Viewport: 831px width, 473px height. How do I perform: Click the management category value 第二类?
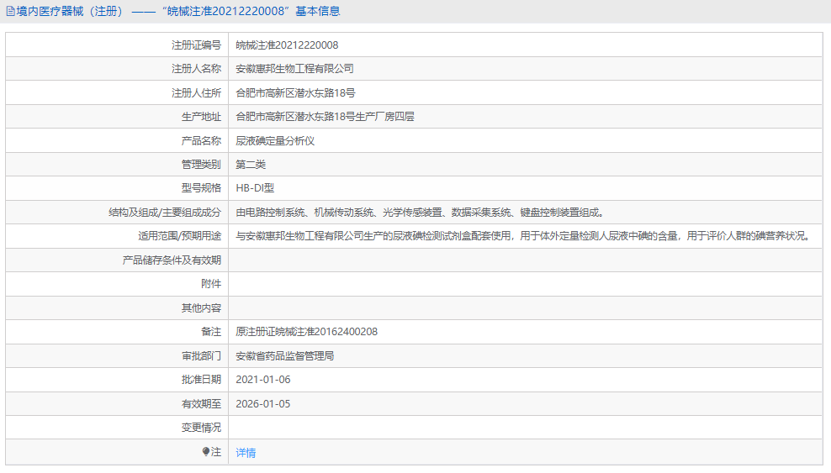tap(251, 165)
